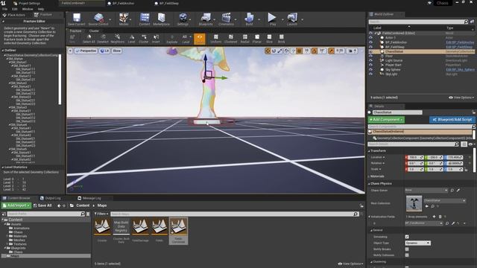Switch to the Output Log tab
The width and height of the screenshot is (477, 268).
coord(50,198)
